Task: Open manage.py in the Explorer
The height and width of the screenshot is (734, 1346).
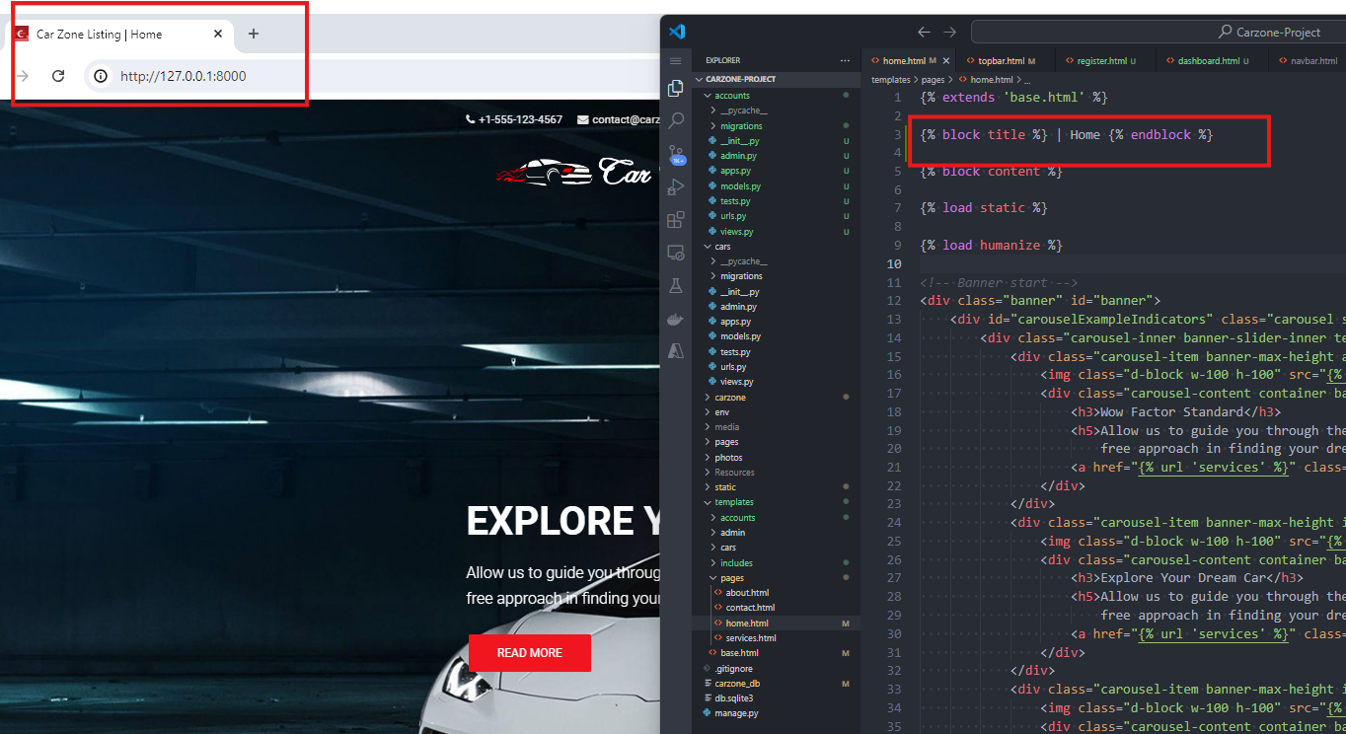Action: (x=736, y=712)
